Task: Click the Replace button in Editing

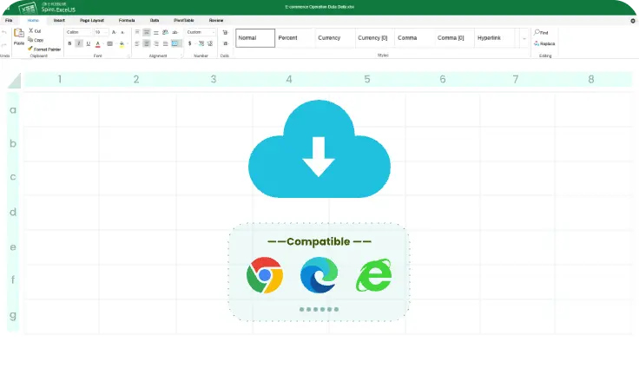Action: (544, 43)
